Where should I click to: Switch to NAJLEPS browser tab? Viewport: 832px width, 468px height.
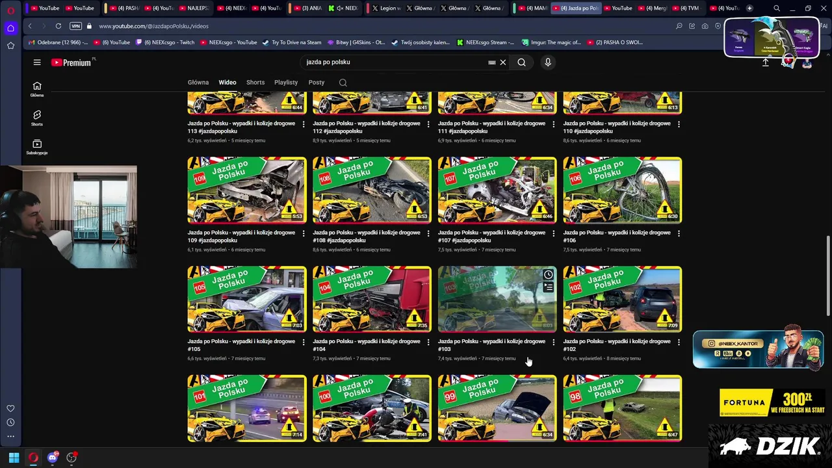[x=193, y=8]
